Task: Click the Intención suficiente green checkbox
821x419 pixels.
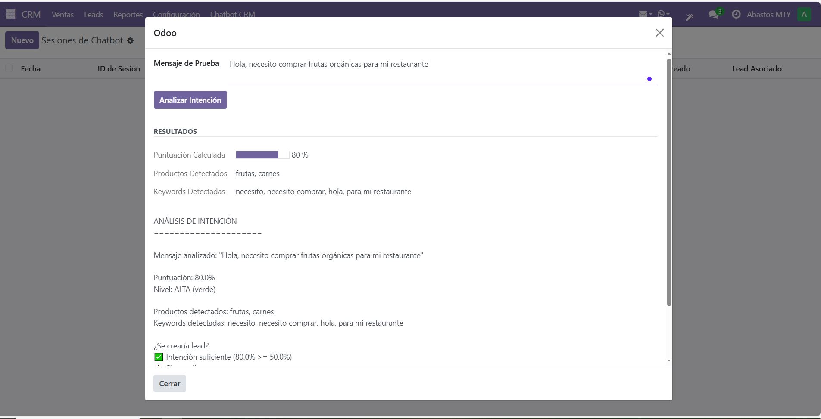Action: [158, 357]
